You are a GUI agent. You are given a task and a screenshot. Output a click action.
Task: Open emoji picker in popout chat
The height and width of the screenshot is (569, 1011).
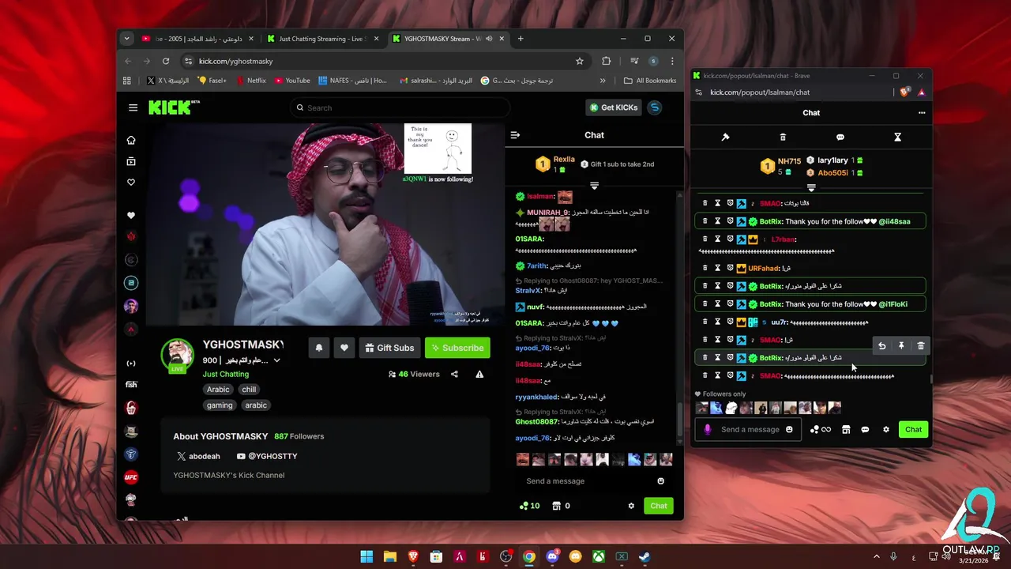[x=789, y=429]
